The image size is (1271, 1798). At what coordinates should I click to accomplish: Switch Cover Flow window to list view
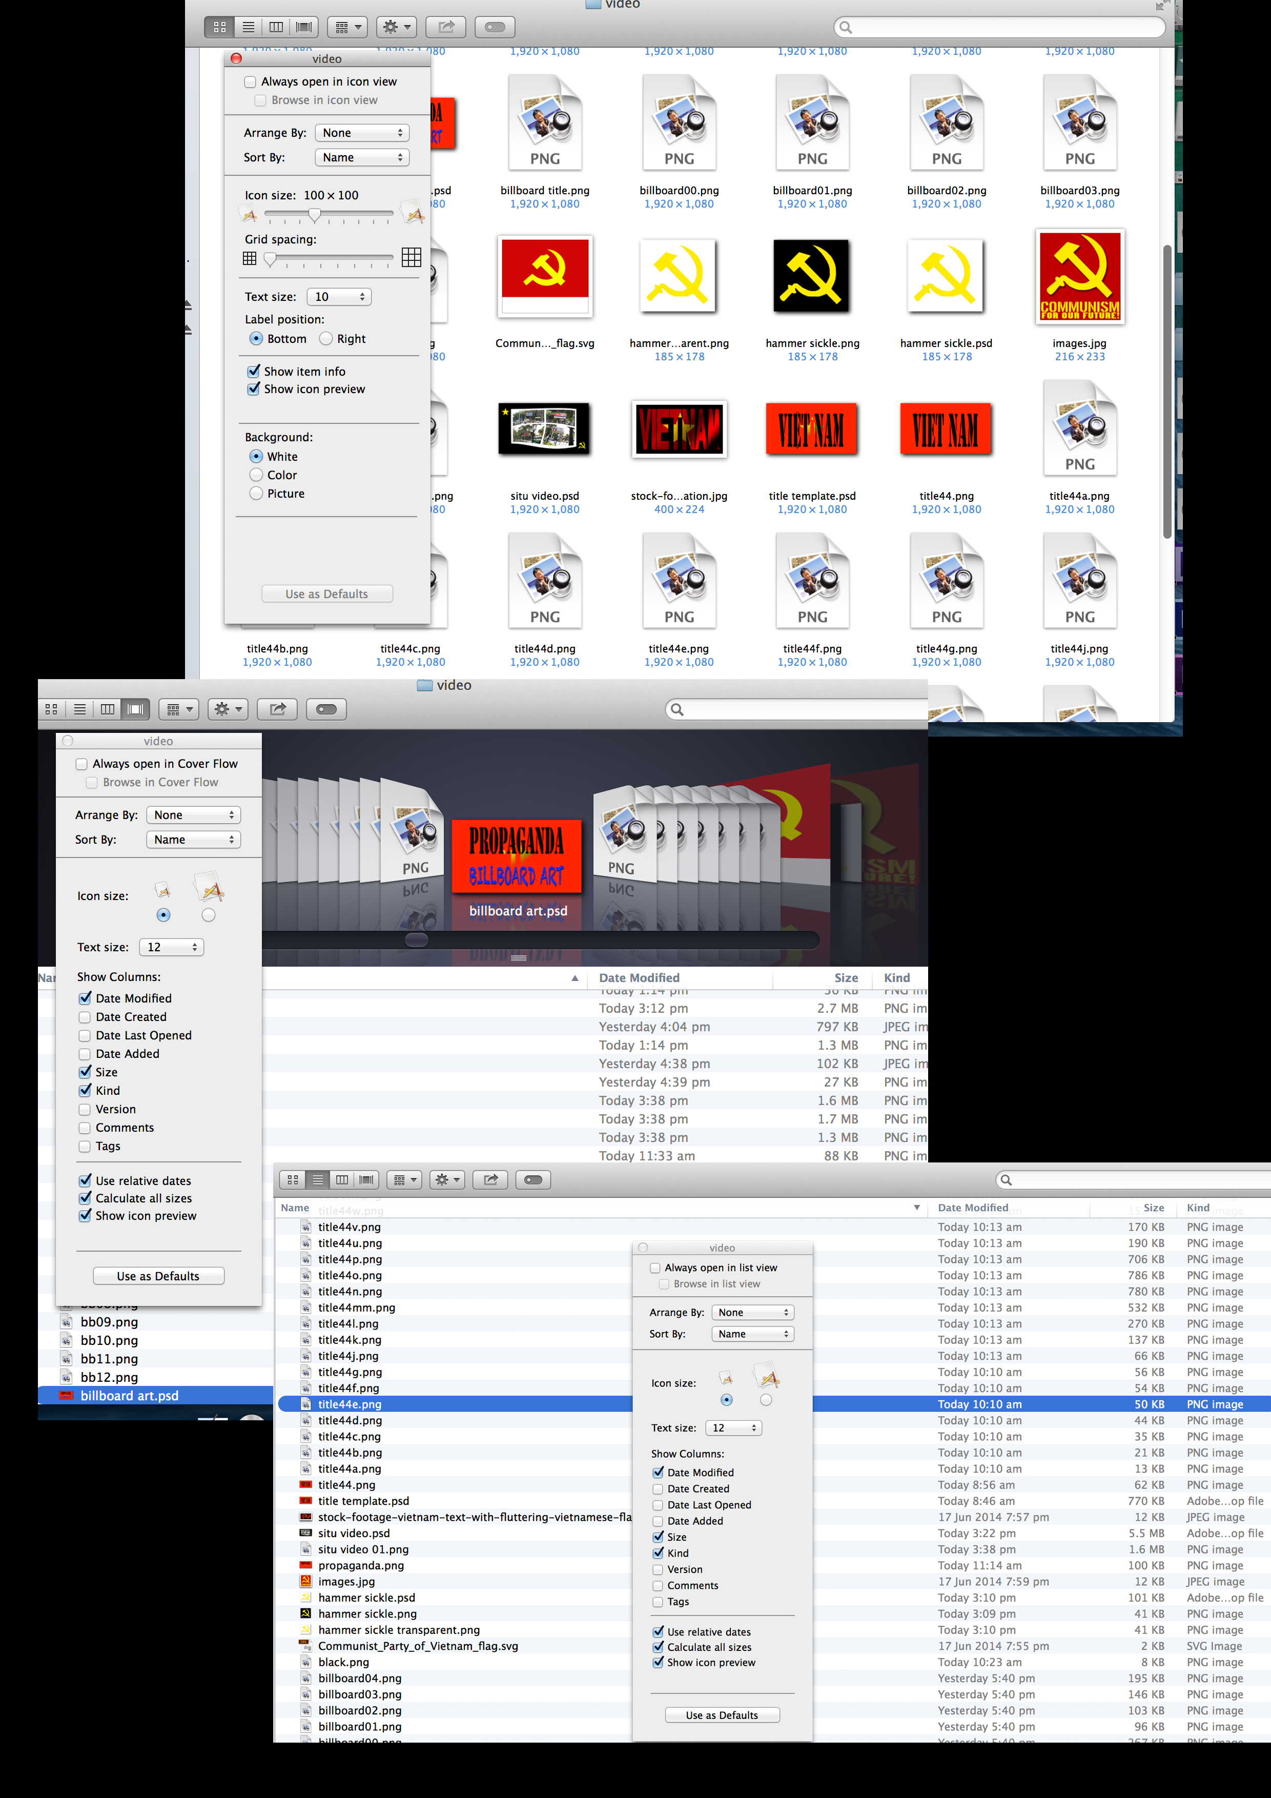click(x=80, y=709)
